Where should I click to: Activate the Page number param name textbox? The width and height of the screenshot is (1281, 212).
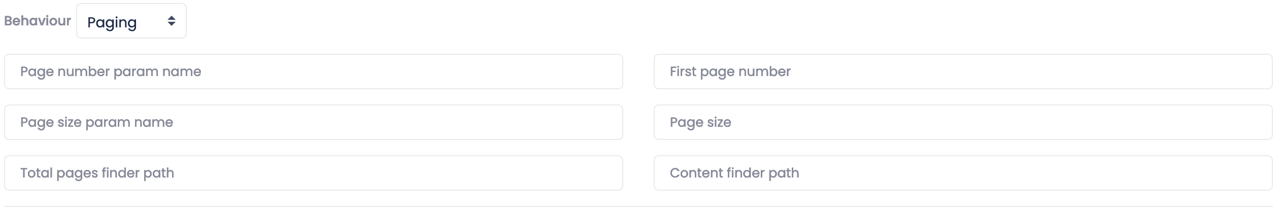click(x=313, y=72)
